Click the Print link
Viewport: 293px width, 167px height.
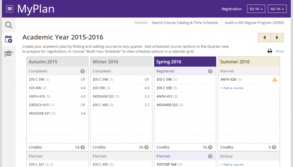pos(280,51)
